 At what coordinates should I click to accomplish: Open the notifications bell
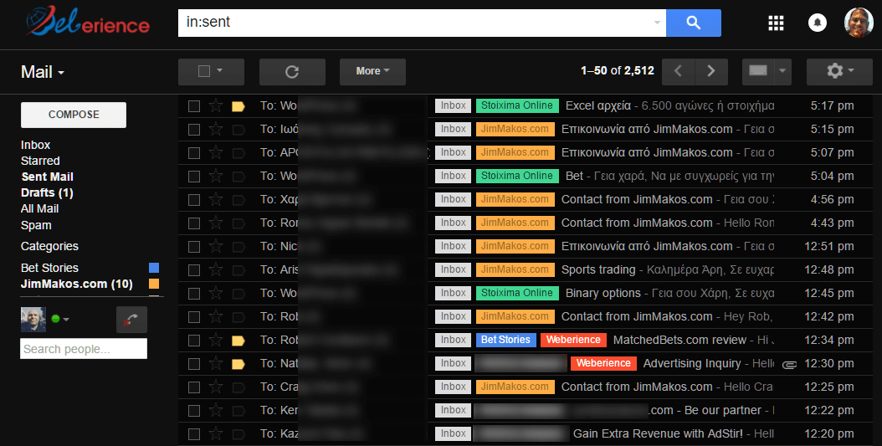pyautogui.click(x=817, y=23)
